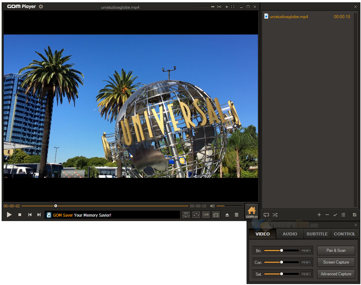The height and width of the screenshot is (285, 361).
Task: Click the Play button
Action: point(9,215)
